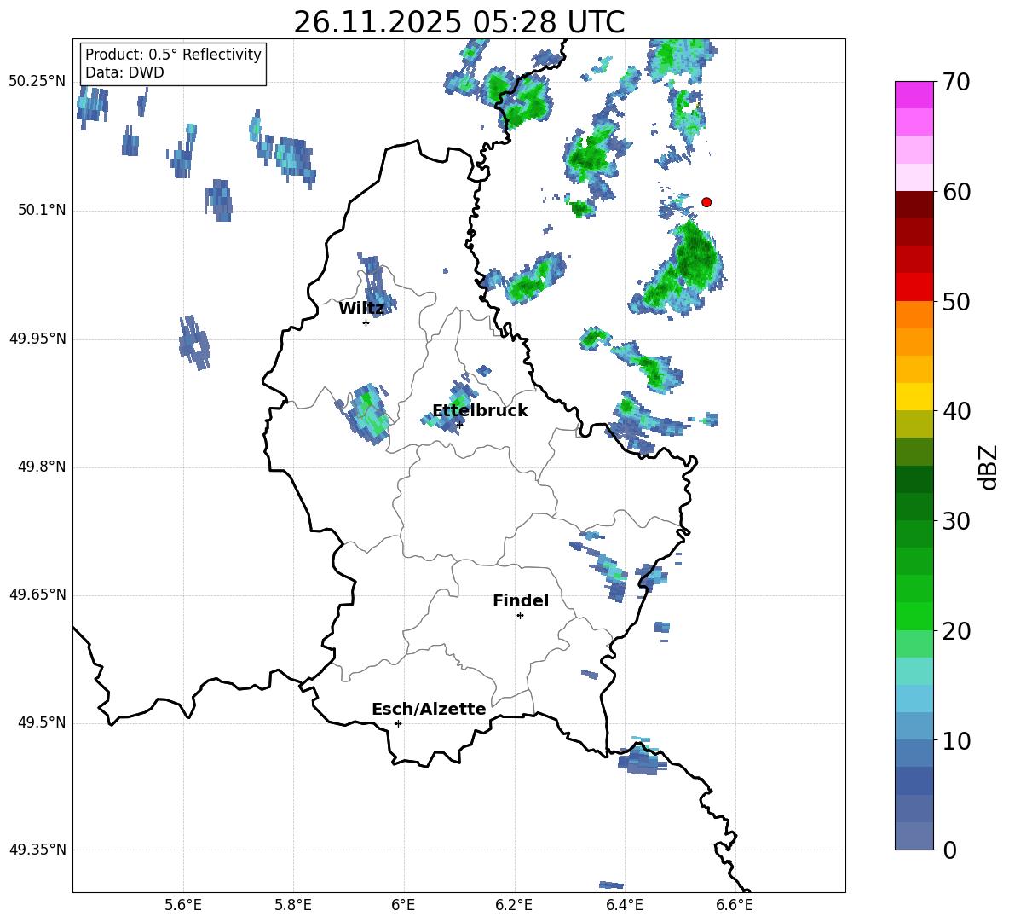Click the Product 0.5° Reflectivity info box
This screenshot has width=1009, height=922.
pos(173,64)
